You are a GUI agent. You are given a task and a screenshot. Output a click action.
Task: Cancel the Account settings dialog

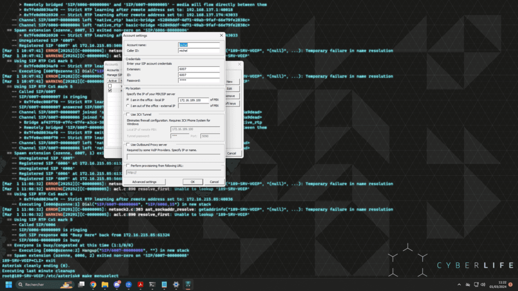pyautogui.click(x=214, y=182)
